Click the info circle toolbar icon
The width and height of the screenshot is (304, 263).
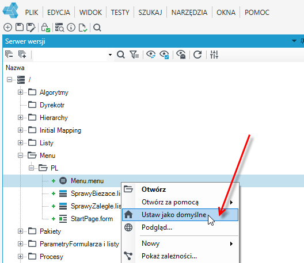click(x=71, y=28)
